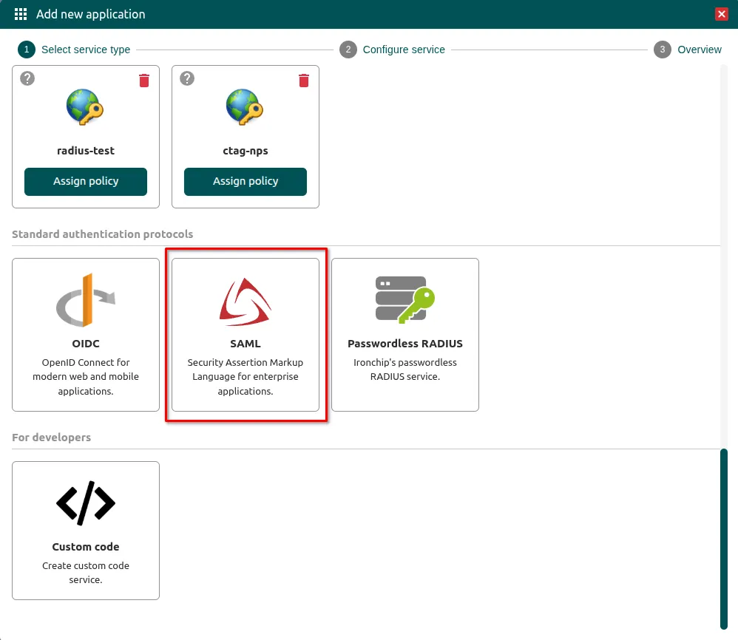The image size is (738, 640).
Task: Click the Standard authentication protocols heading
Action: click(103, 234)
